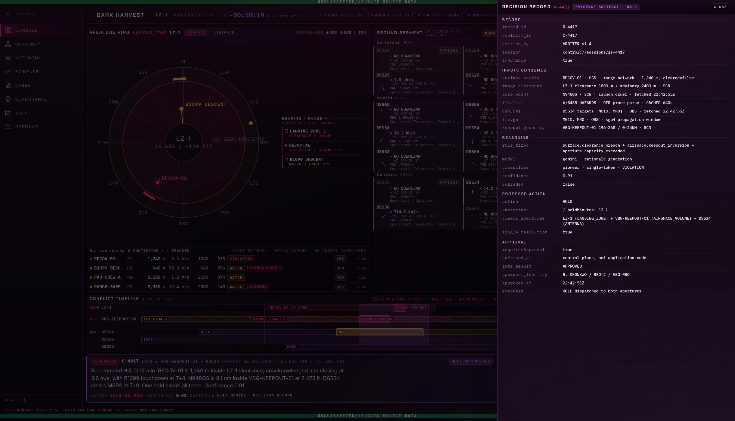Screen dimensions: 735x421
Task: Open the DECISION RECORD button in conflict card
Action: tap(273, 395)
